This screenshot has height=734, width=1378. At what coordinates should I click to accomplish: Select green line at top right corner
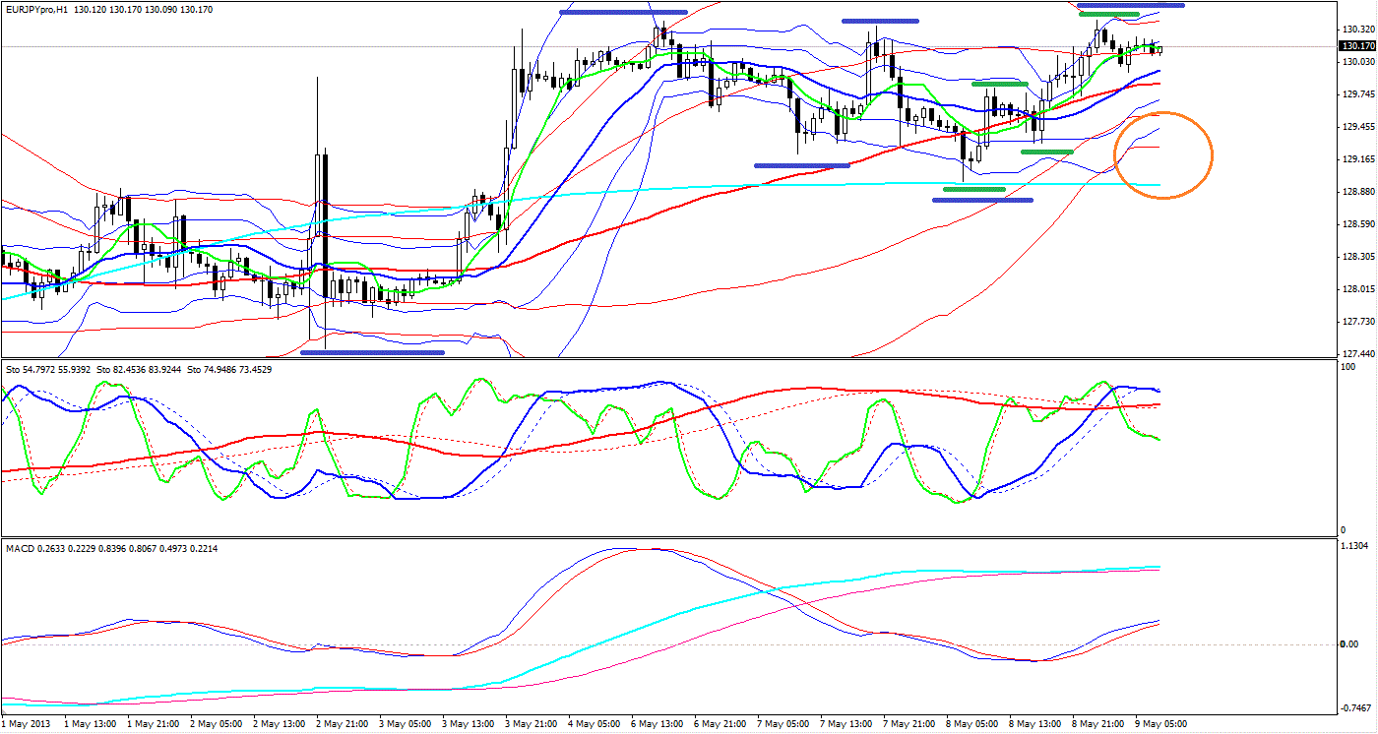(x=1108, y=14)
